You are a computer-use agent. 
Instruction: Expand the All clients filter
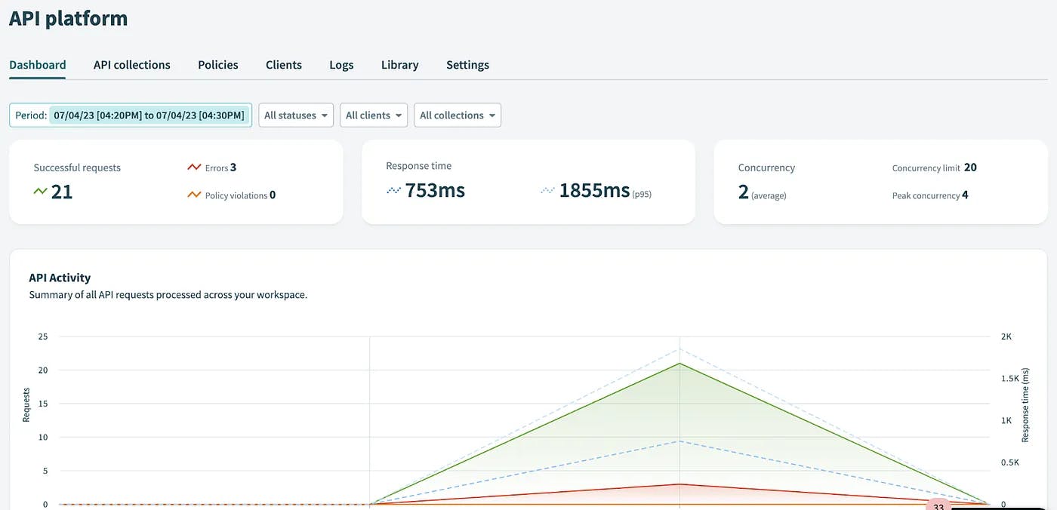tap(374, 115)
